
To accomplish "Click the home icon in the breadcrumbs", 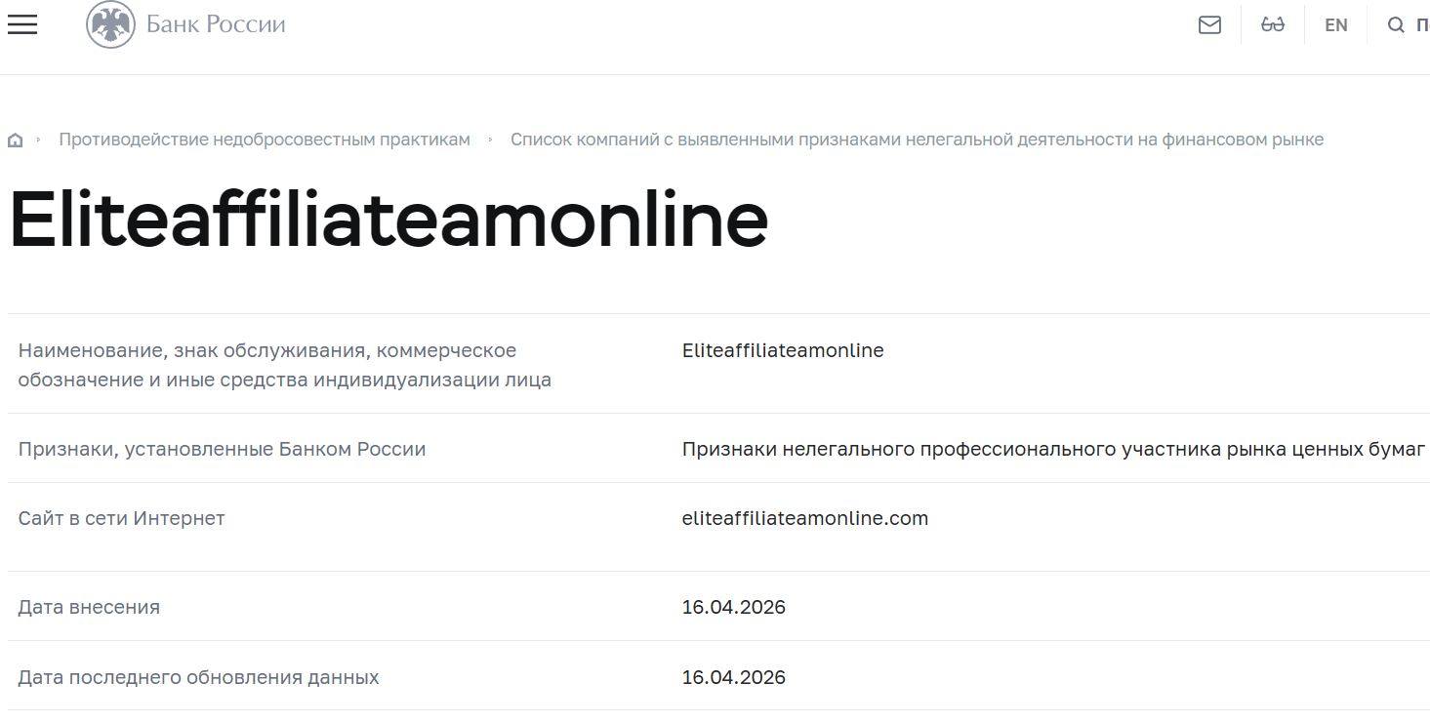I will (x=15, y=139).
